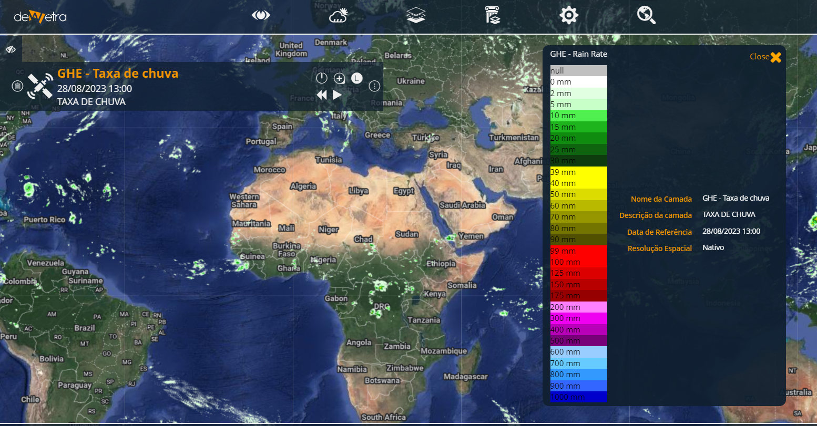Click the plus add icon on layer panel
The image size is (817, 426).
pyautogui.click(x=340, y=79)
